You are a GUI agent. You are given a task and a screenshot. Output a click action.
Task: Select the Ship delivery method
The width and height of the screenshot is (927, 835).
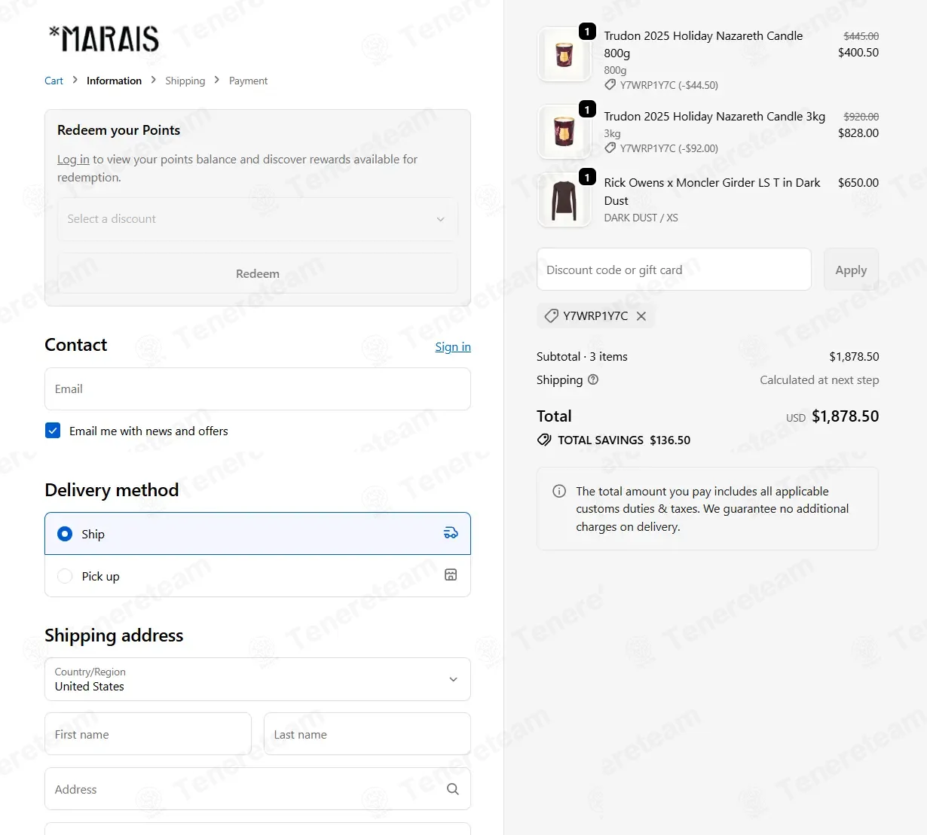click(x=258, y=534)
